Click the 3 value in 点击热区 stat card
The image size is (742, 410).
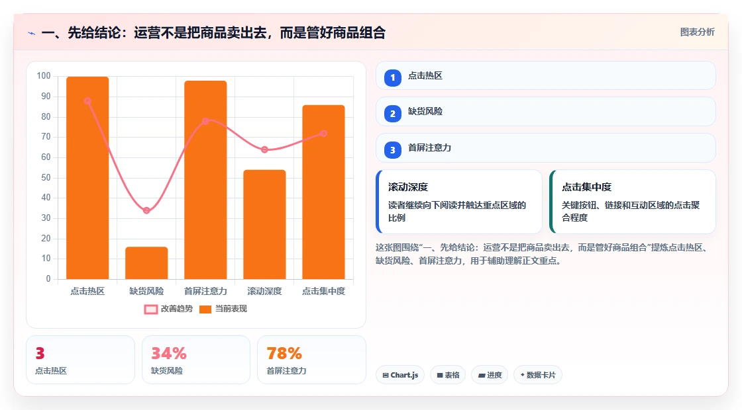click(x=40, y=353)
